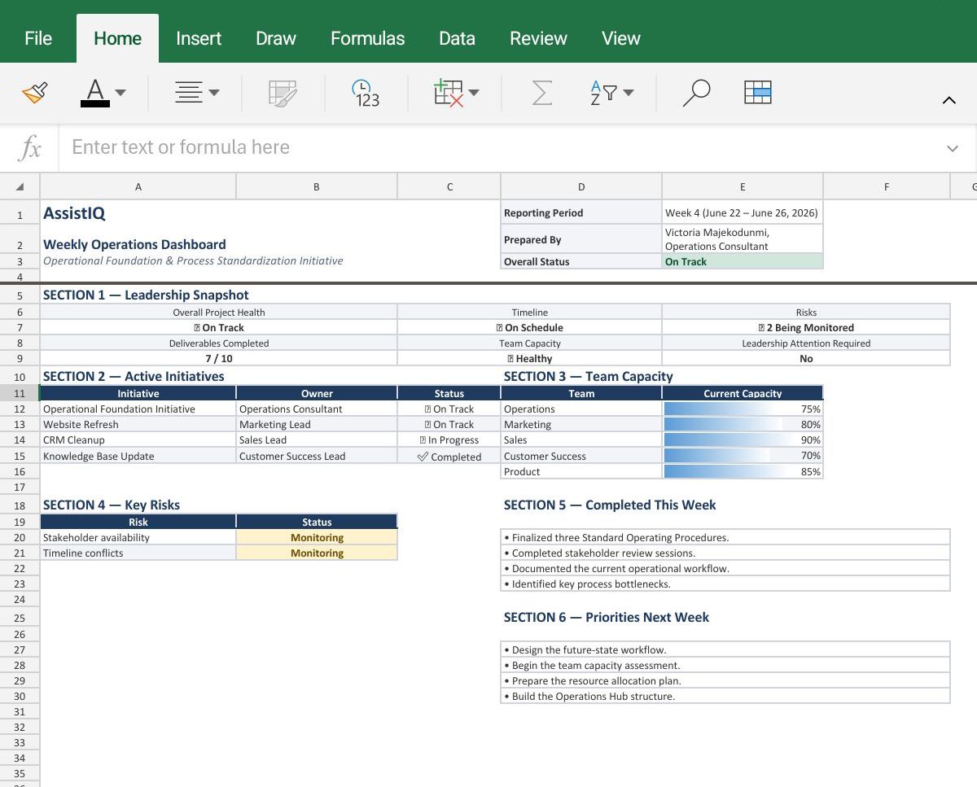The height and width of the screenshot is (787, 977).
Task: Click the Victoria Majekodunmi cell
Action: [x=743, y=239]
